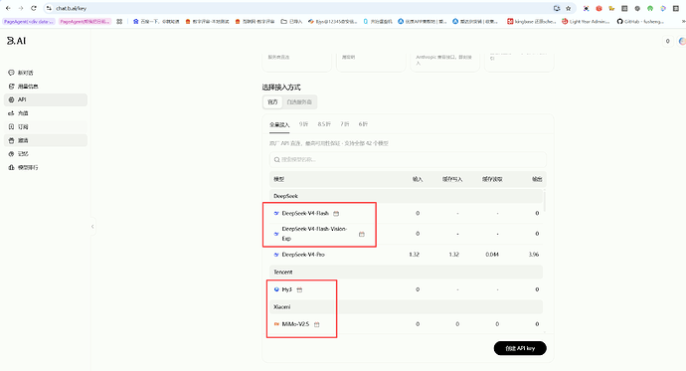Open the 订阅 sidebar item
Image resolution: width=686 pixels, height=371 pixels.
[46, 127]
